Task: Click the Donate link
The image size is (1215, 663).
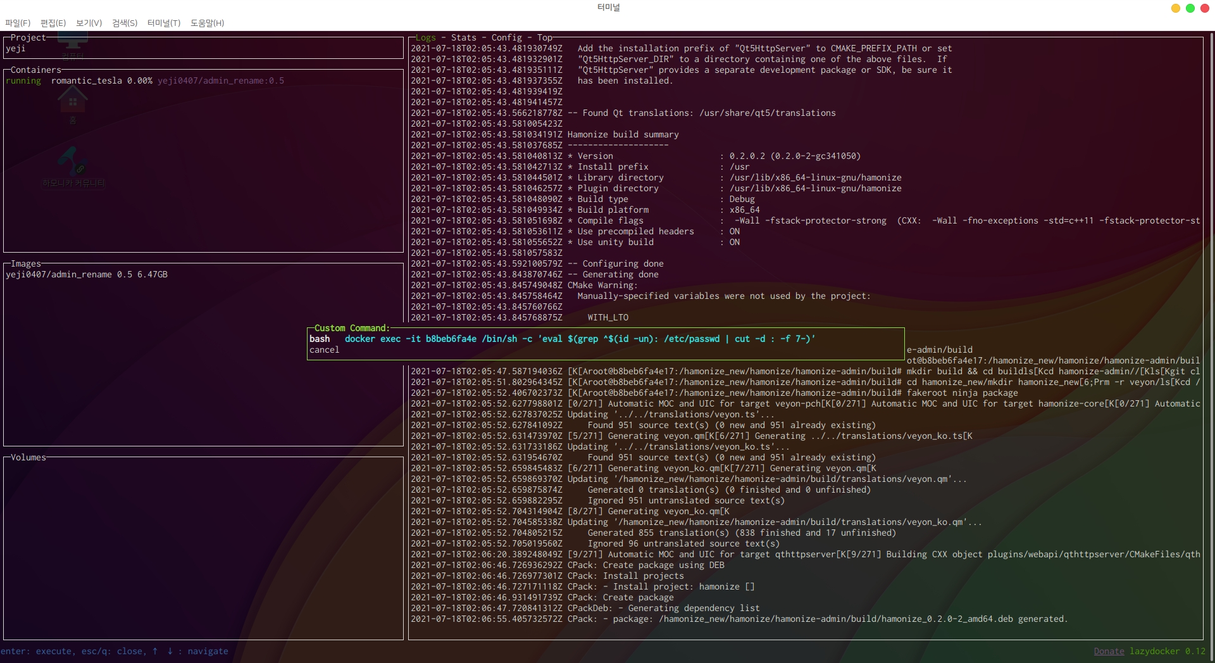Action: (x=1109, y=651)
